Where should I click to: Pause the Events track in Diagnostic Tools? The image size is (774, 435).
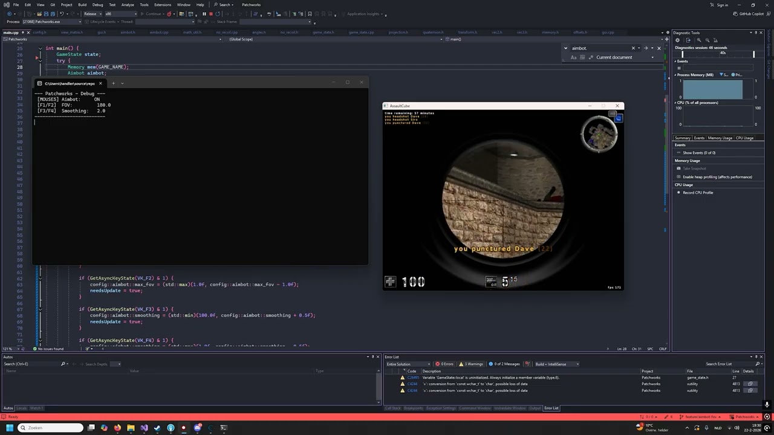pyautogui.click(x=679, y=68)
